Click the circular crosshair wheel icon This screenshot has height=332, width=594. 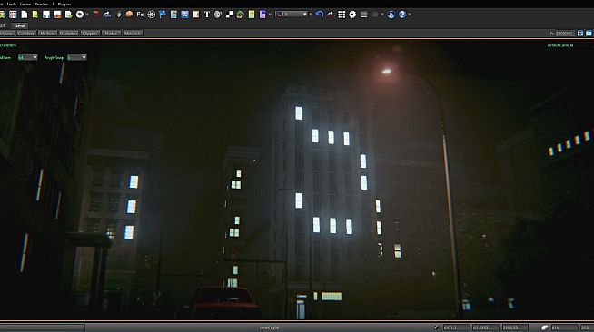click(151, 15)
